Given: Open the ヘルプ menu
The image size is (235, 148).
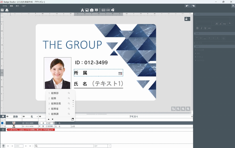Looking at the screenshot, I should pos(23,6).
